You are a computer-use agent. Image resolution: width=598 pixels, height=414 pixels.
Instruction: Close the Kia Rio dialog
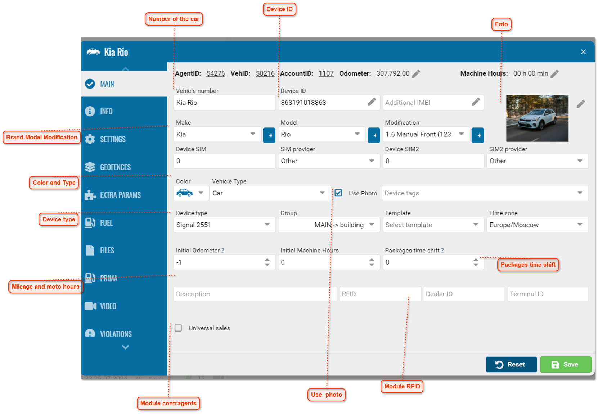tap(583, 52)
